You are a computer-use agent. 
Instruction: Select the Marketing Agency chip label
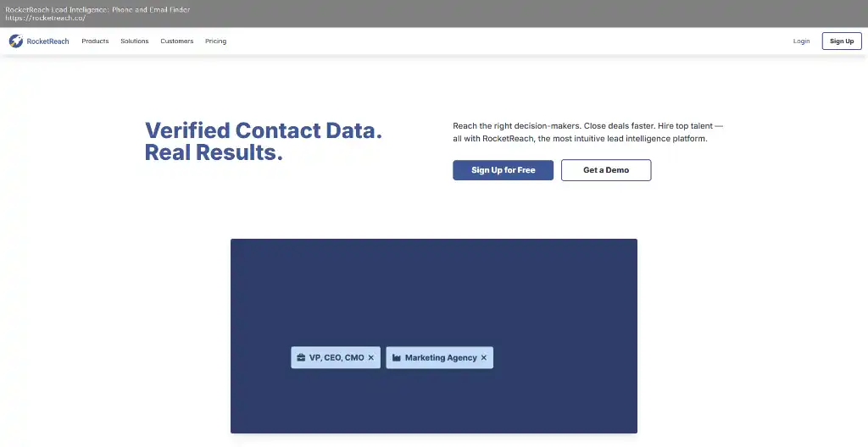(441, 358)
